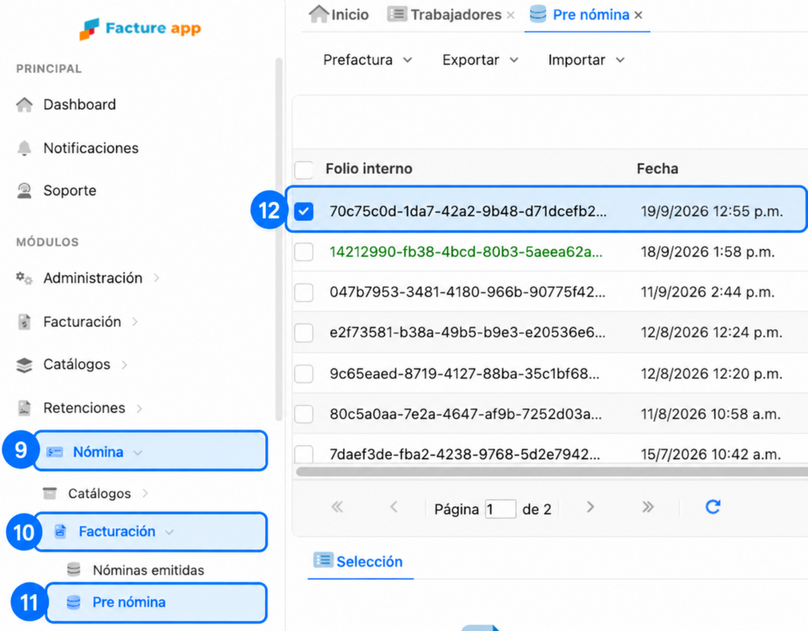The height and width of the screenshot is (631, 808).
Task: Expand the Módulos Facturación chevron
Action: [x=135, y=322]
